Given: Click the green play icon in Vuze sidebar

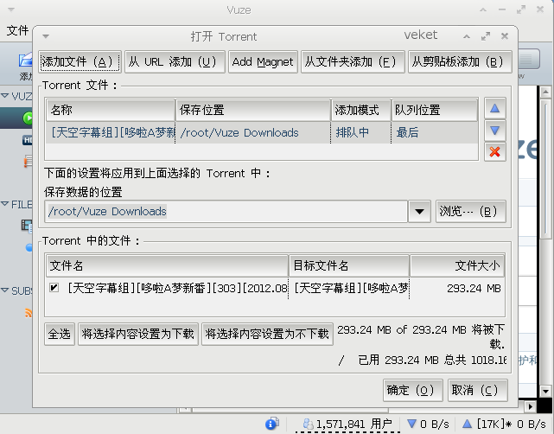Looking at the screenshot, I should click(x=28, y=118).
